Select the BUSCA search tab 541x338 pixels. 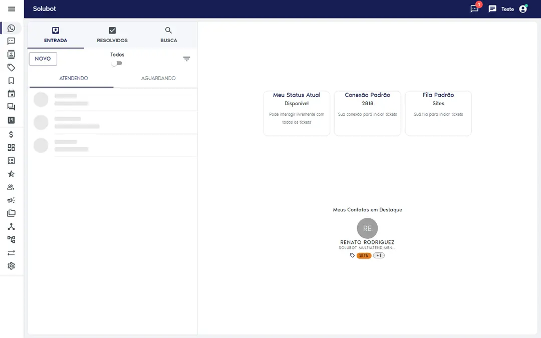click(169, 35)
